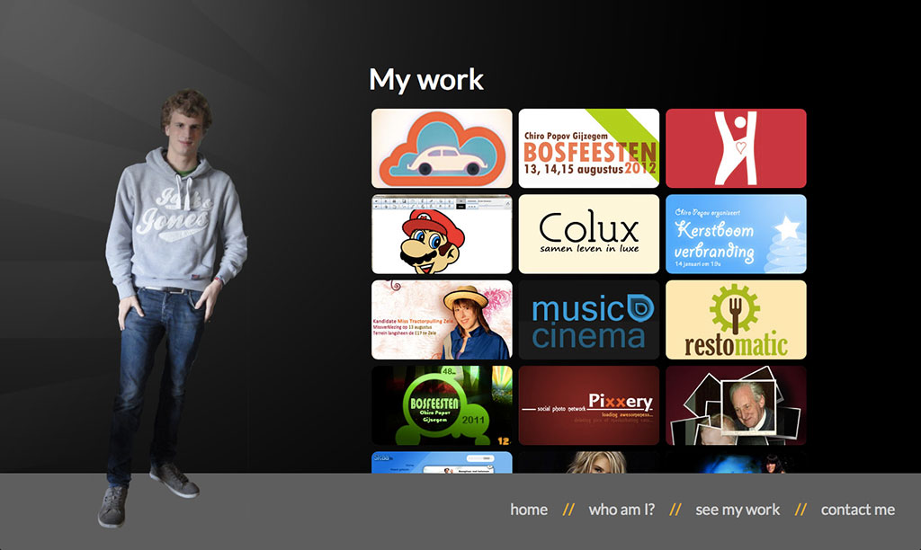Navigate to 'contact me'
Viewport: 921px width, 550px height.
[x=858, y=510]
